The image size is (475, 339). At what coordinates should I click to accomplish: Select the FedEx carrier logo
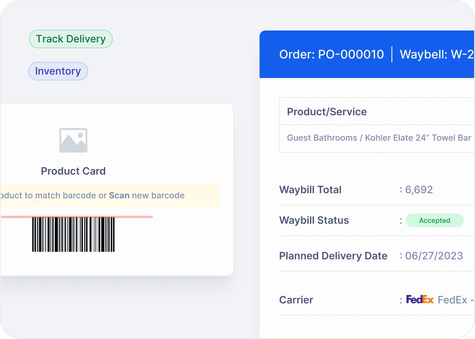click(419, 300)
